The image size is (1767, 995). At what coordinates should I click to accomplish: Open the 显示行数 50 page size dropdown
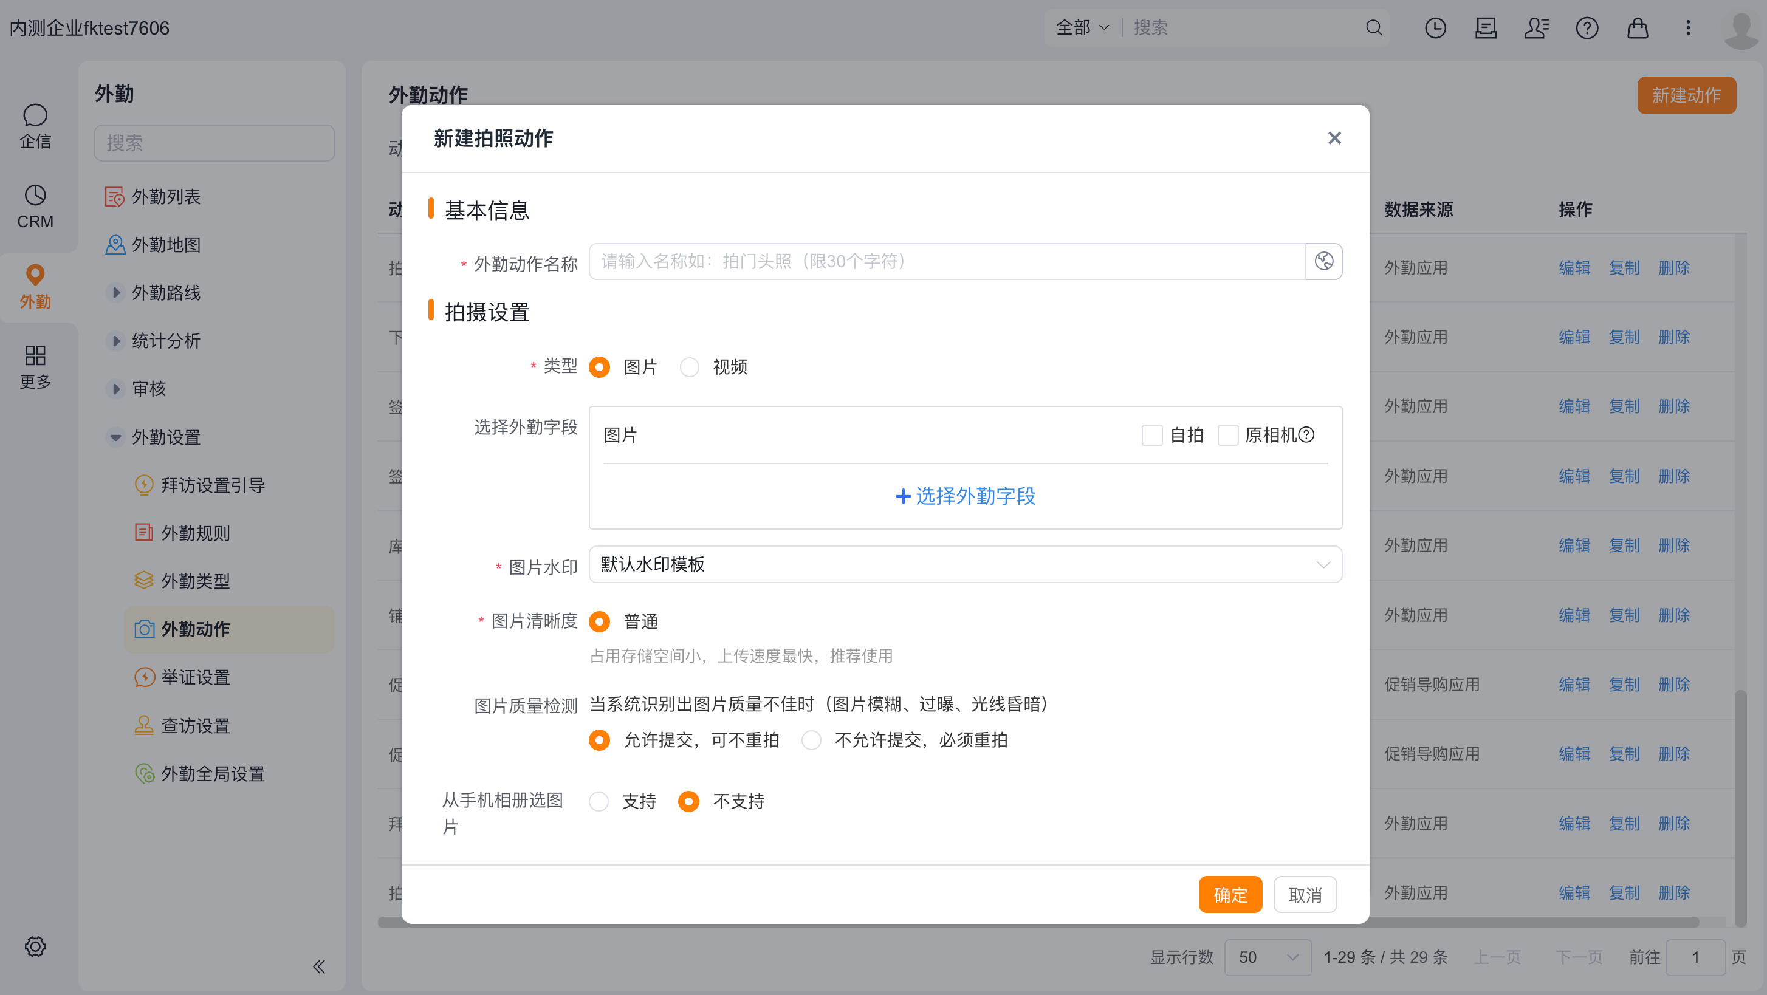pyautogui.click(x=1268, y=957)
